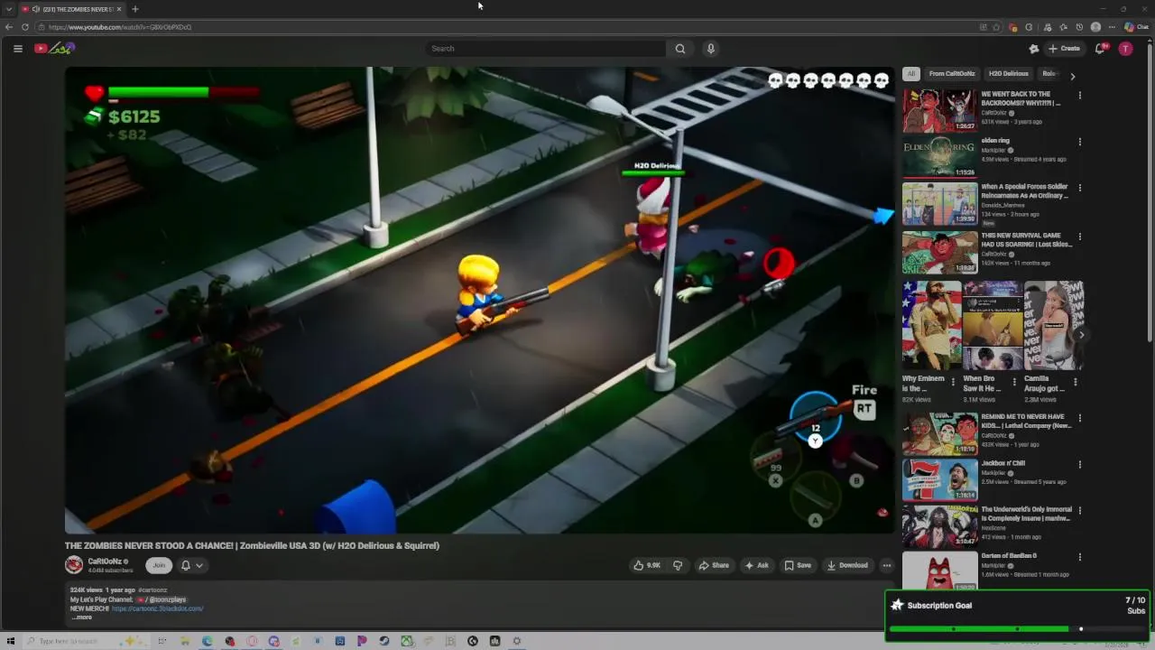This screenshot has width=1155, height=650.
Task: Open options for the Lethal Company video
Action: pyautogui.click(x=1079, y=418)
